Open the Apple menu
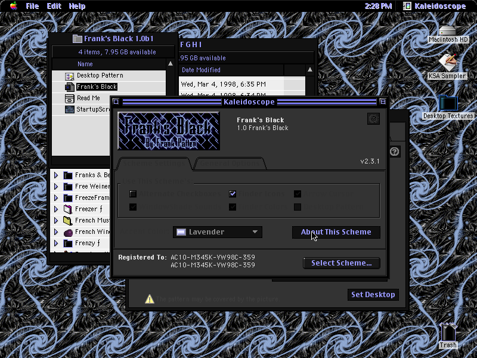This screenshot has width=477, height=358. [x=13, y=6]
